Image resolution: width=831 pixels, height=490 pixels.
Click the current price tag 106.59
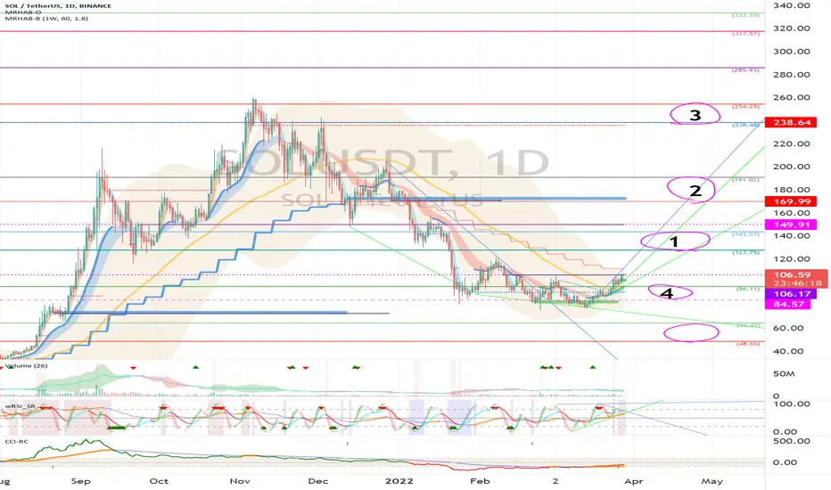tap(793, 274)
